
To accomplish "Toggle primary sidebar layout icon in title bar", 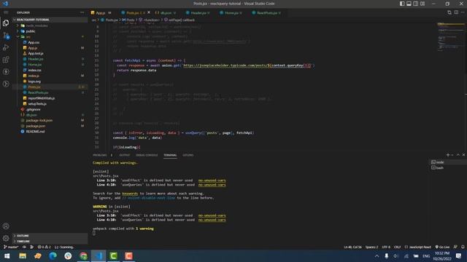I will pyautogui.click(x=402, y=4).
